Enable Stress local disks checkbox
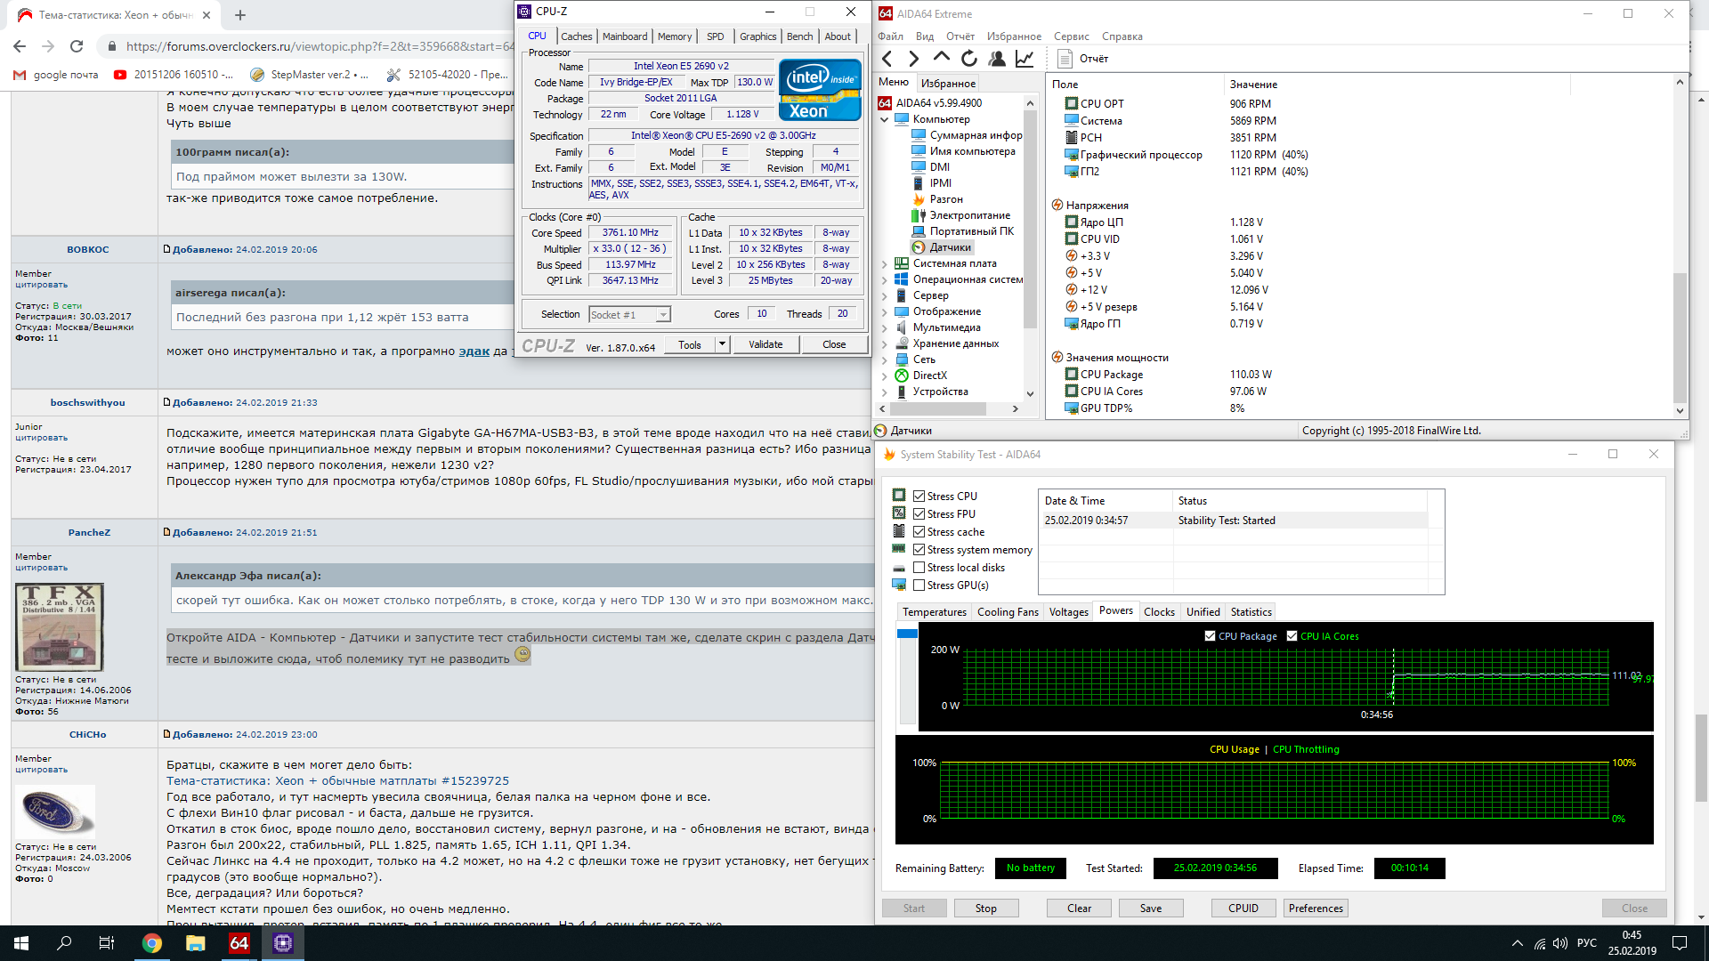Viewport: 1709px width, 961px height. pos(919,568)
